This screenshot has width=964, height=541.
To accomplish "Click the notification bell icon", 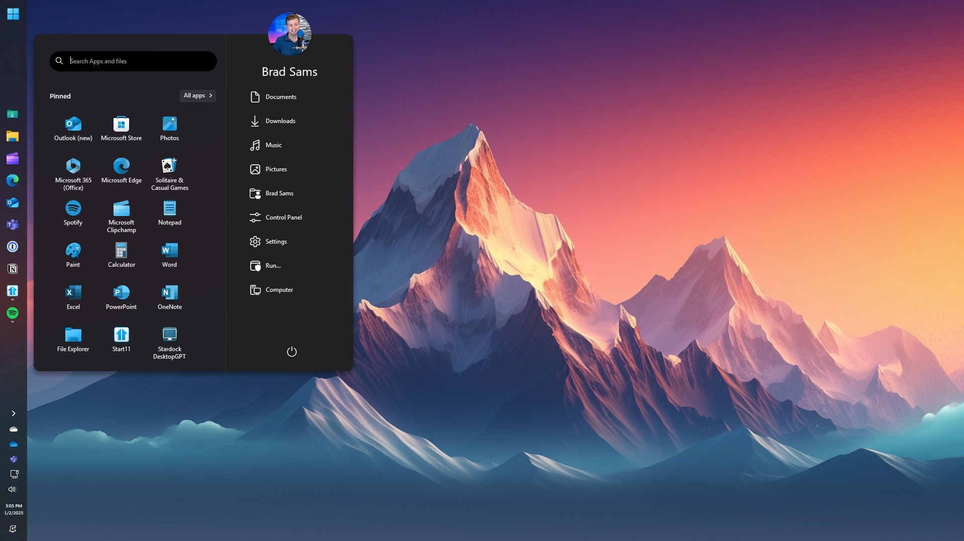I will click(x=13, y=528).
